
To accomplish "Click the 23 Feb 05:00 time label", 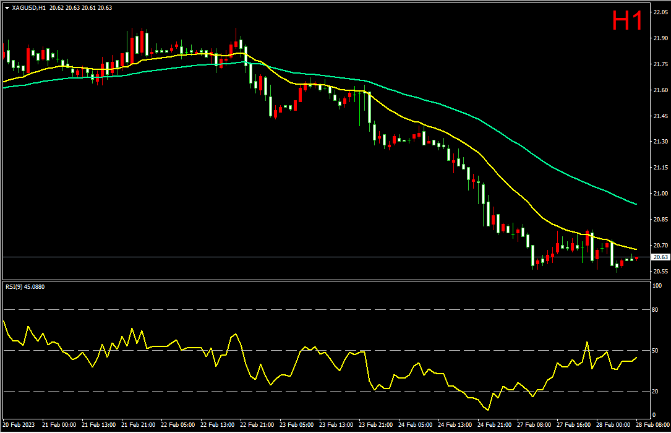I will [x=297, y=424].
